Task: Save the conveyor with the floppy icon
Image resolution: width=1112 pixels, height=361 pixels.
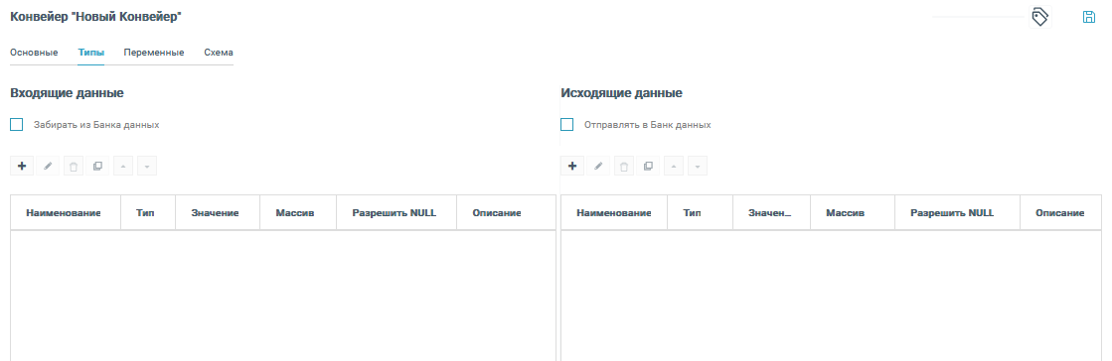Action: [x=1088, y=17]
